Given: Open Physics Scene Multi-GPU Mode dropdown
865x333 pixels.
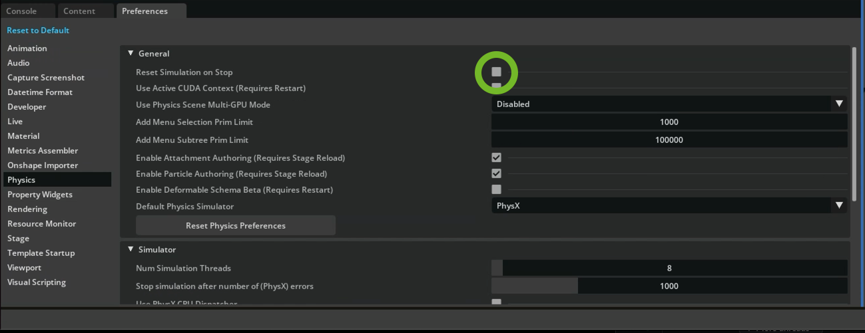Looking at the screenshot, I should click(669, 104).
